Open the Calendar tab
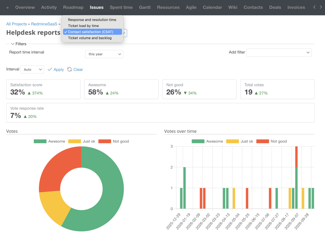 pos(212,7)
